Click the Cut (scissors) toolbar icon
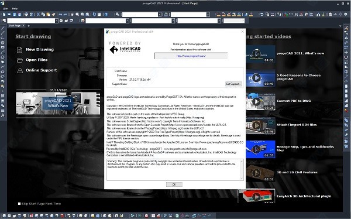Viewport: 351px width, 219px height. [38, 14]
